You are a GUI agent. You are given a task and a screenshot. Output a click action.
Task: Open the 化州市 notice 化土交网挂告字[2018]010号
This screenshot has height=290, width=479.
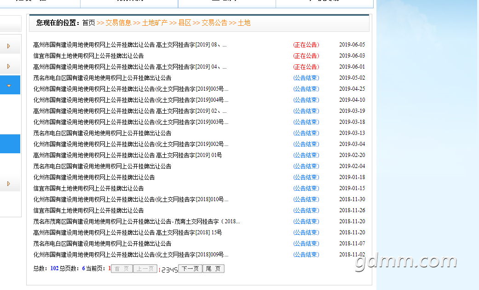pos(131,199)
